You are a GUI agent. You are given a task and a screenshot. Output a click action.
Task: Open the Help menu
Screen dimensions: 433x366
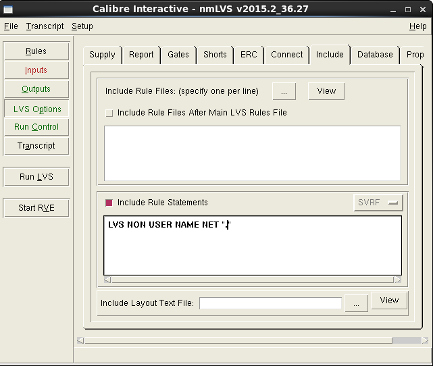pyautogui.click(x=418, y=26)
